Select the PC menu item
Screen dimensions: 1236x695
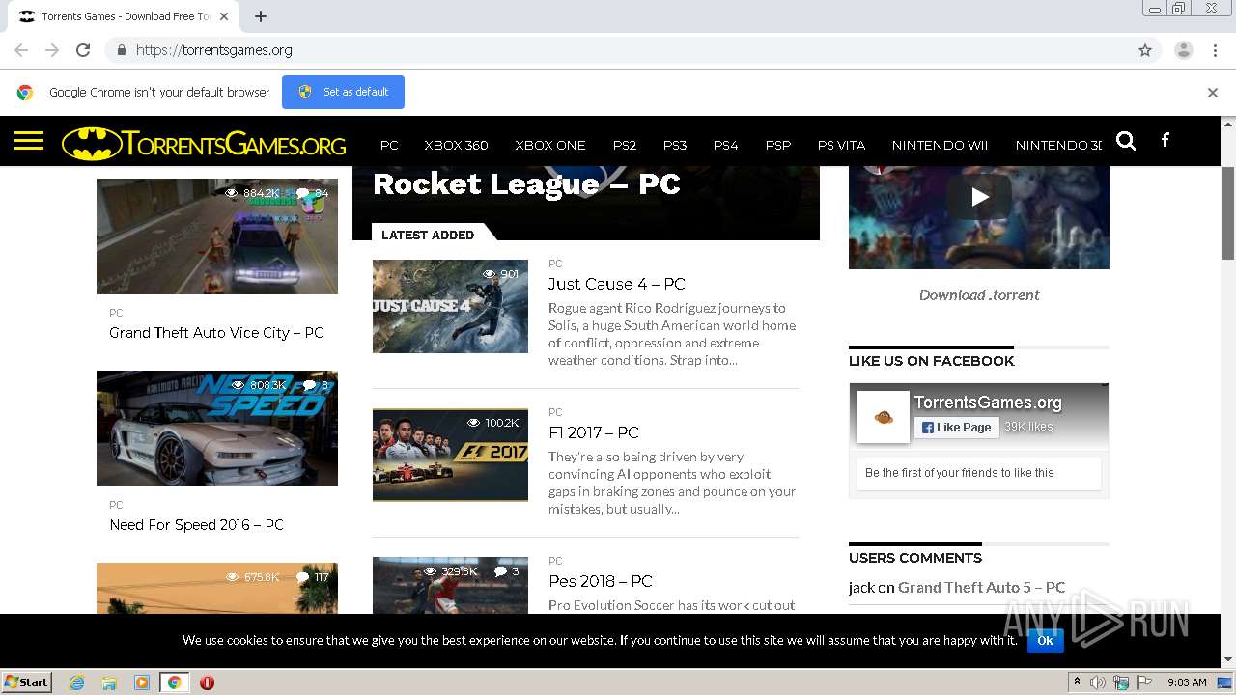coord(389,145)
